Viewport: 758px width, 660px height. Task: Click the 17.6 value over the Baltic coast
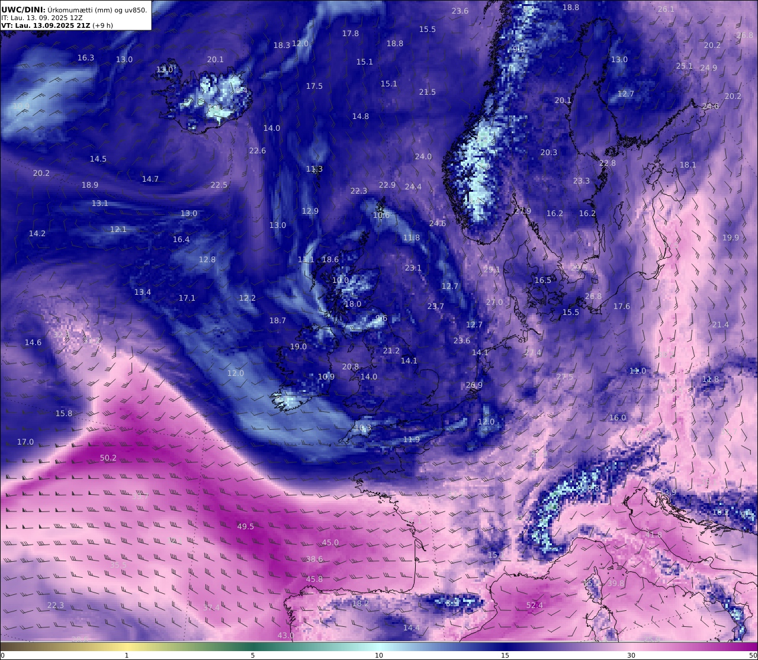point(622,306)
